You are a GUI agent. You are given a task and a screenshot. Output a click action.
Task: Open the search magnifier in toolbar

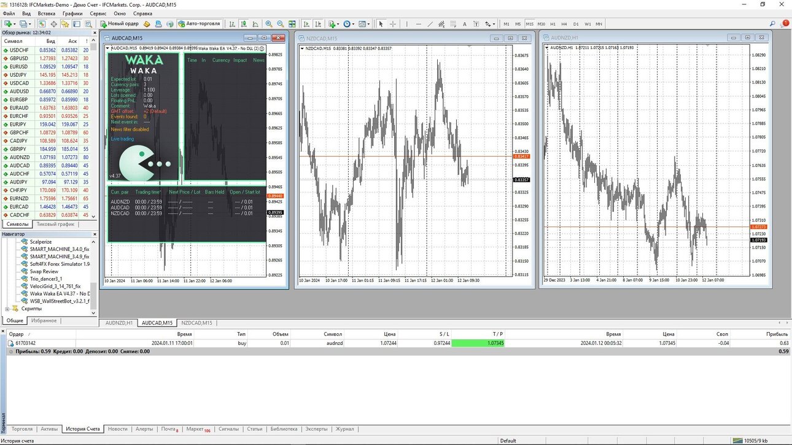pyautogui.click(x=772, y=24)
